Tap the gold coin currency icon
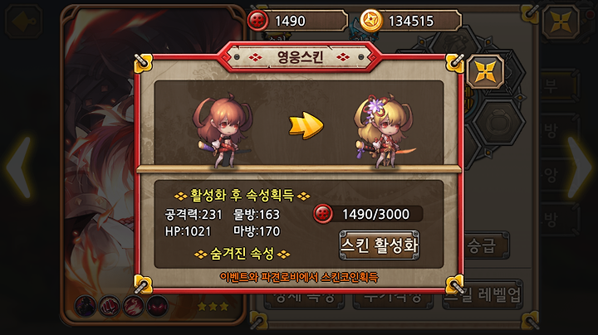Image resolution: width=598 pixels, height=335 pixels. [371, 21]
